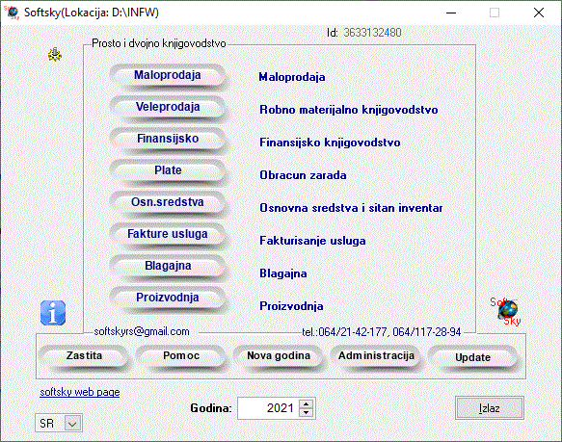The width and height of the screenshot is (562, 442).
Task: Click the Zastita button
Action: (84, 356)
